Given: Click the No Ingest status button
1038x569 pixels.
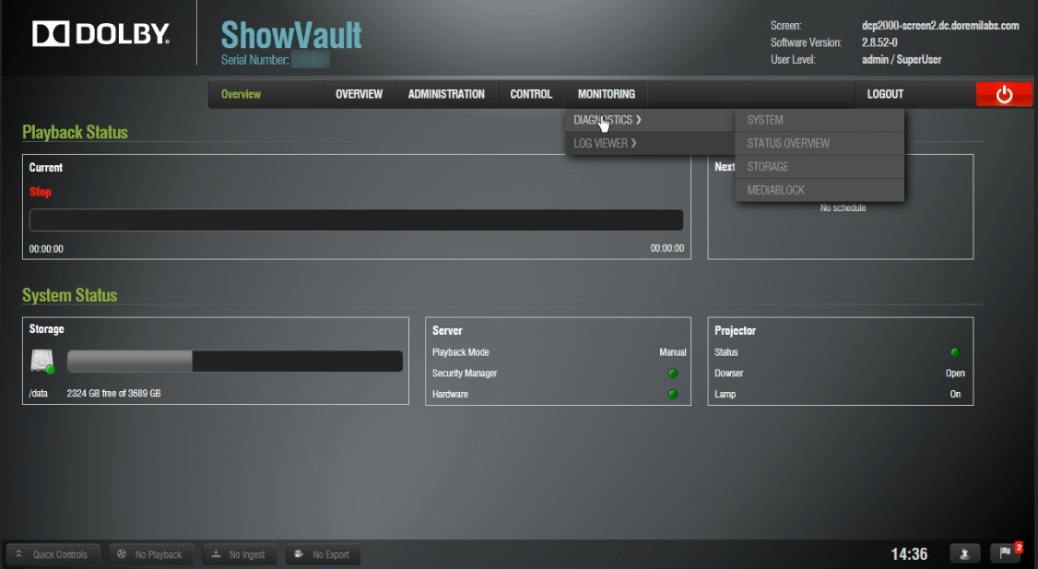Looking at the screenshot, I should click(x=239, y=554).
